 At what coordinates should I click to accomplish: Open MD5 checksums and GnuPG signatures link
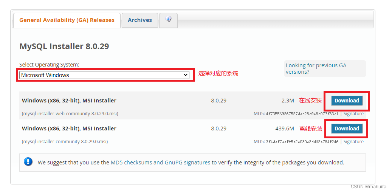pos(161,163)
